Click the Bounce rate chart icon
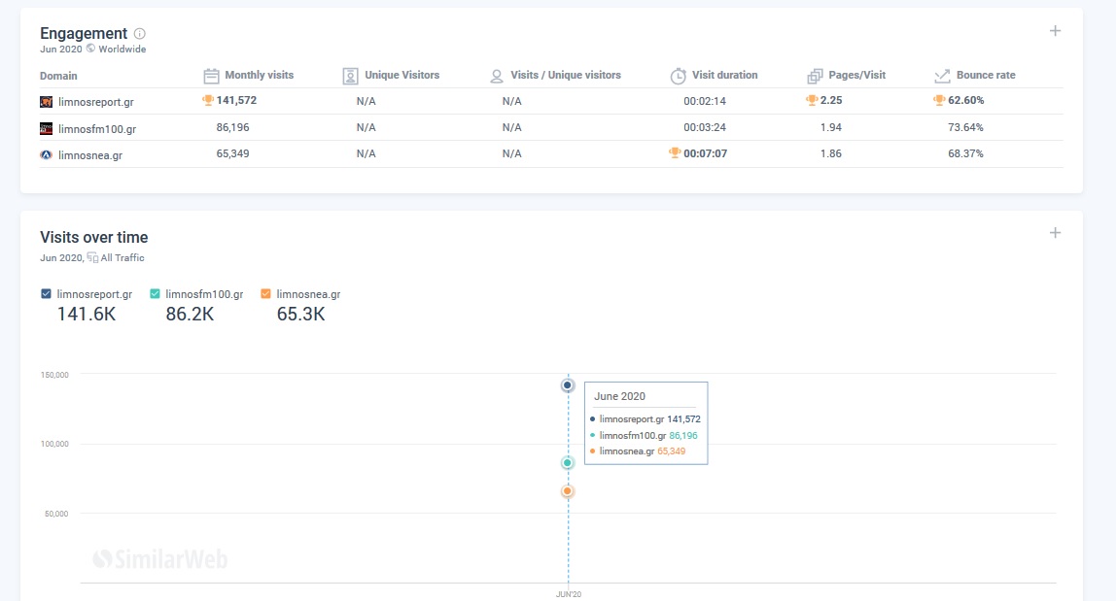Screen dimensions: 1116x601 (942, 76)
